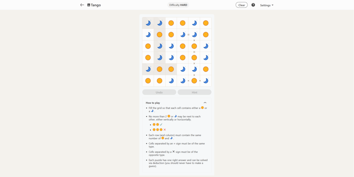
Task: Collapse the How to play section
Action: pyautogui.click(x=205, y=103)
